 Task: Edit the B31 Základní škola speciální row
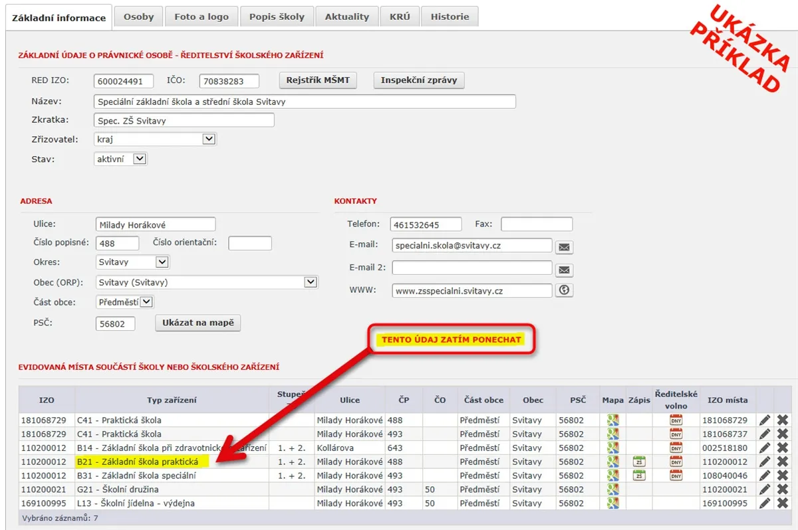click(x=765, y=476)
